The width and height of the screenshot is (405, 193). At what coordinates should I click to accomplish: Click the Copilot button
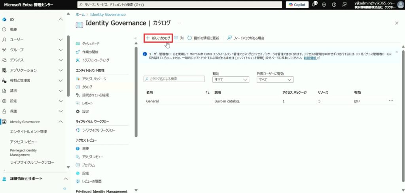[297, 5]
